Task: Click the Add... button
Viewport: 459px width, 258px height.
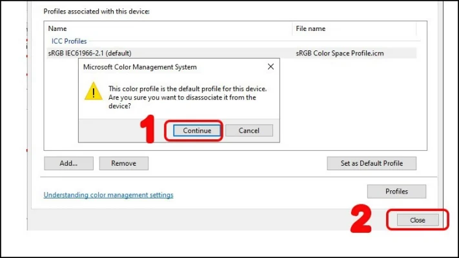Action: [68, 163]
